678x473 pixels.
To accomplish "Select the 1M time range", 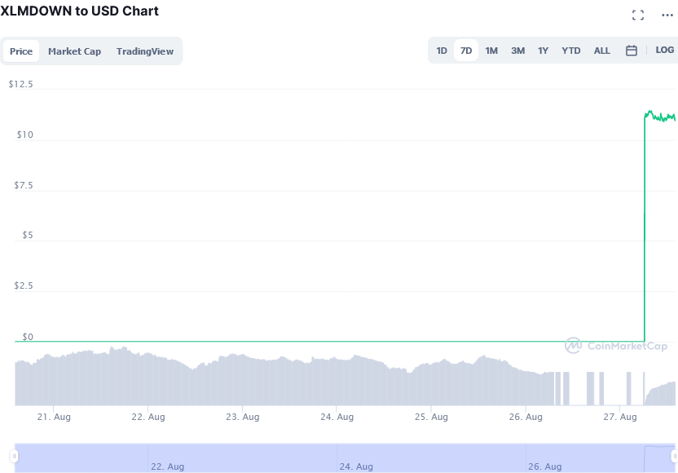I will [491, 51].
